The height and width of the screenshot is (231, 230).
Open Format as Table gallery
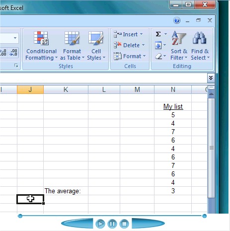(72, 46)
